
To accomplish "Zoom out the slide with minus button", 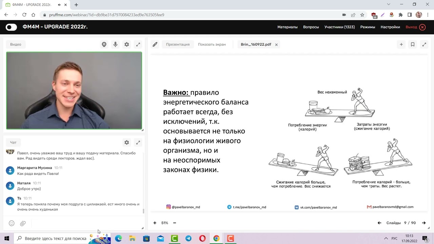I will (x=175, y=223).
